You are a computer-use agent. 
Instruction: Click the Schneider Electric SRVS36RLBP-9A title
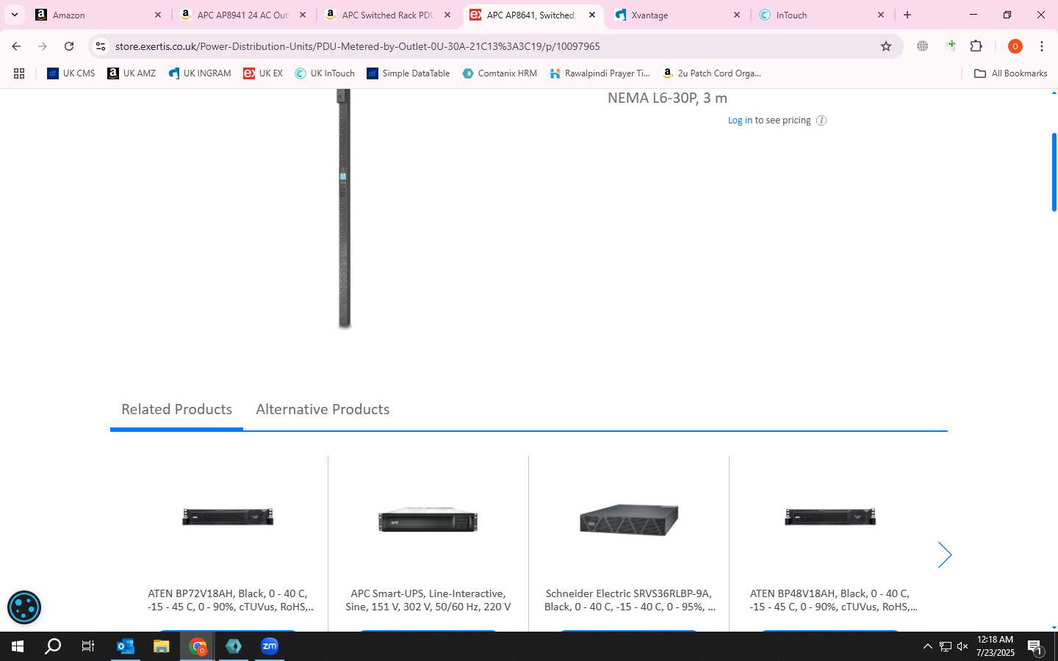pyautogui.click(x=630, y=600)
